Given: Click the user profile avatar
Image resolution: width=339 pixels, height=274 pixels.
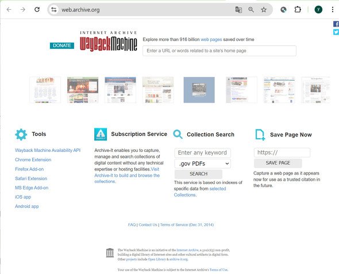Looking at the screenshot, I should point(318,10).
